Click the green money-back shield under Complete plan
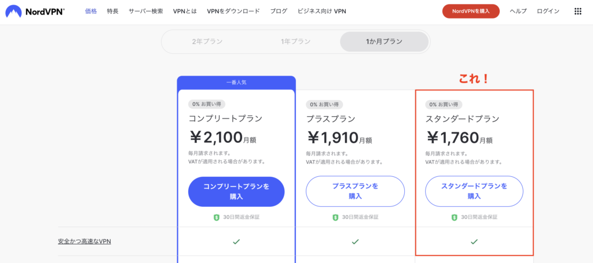Viewport: 593px width, 263px height. (x=217, y=217)
